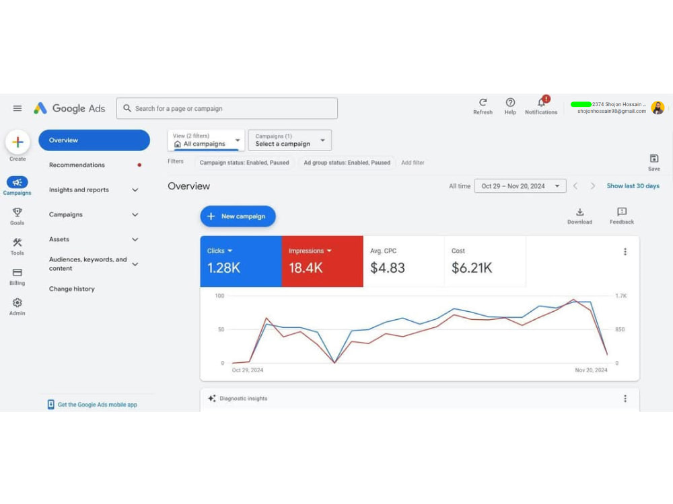Expand the Campaigns nav section
This screenshot has height=504, width=673.
[135, 215]
